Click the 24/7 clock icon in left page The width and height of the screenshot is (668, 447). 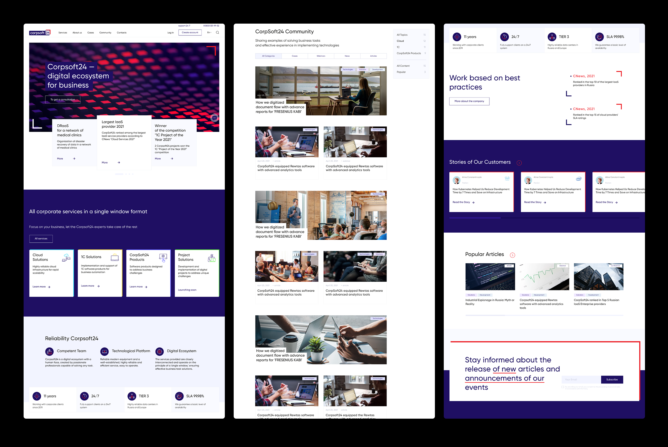tap(84, 396)
